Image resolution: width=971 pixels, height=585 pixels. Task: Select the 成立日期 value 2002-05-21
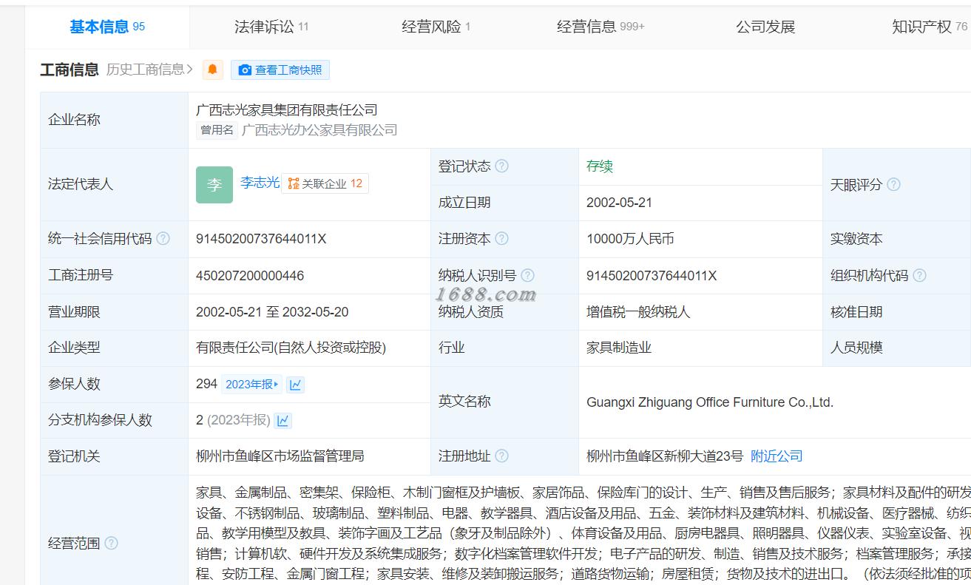pyautogui.click(x=619, y=203)
